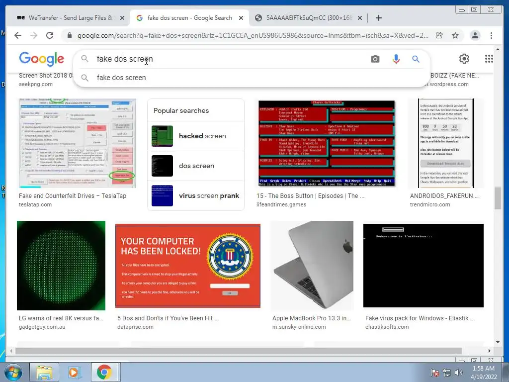
Task: Launch Windows Media Player from taskbar
Action: pyautogui.click(x=74, y=372)
